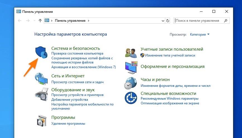This screenshot has width=242, height=138.
Task: Click Изменение форматов даты, времени и чисел
Action: click(176, 86)
